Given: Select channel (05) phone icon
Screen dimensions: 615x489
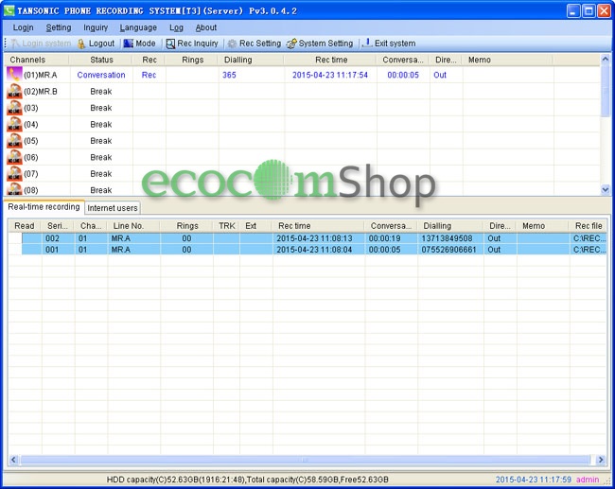Looking at the screenshot, I should click(14, 141).
